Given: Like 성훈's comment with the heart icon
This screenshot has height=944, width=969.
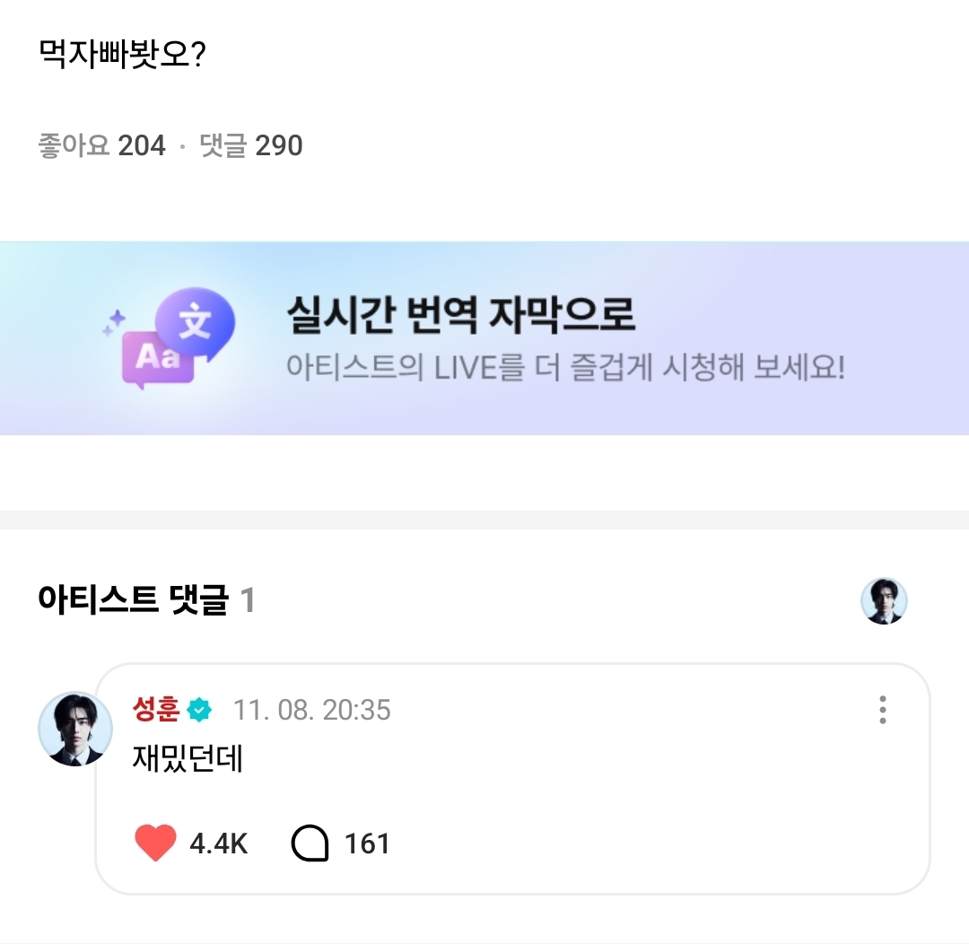Looking at the screenshot, I should click(155, 843).
